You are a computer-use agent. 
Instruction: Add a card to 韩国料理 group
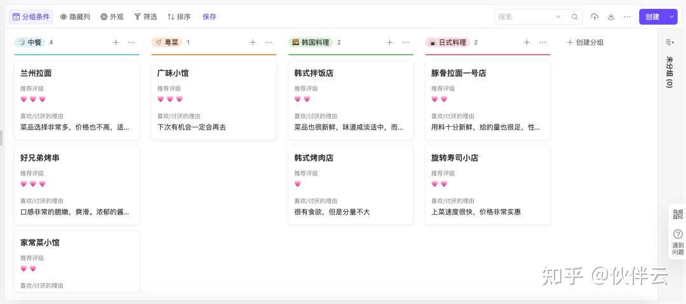pos(389,43)
